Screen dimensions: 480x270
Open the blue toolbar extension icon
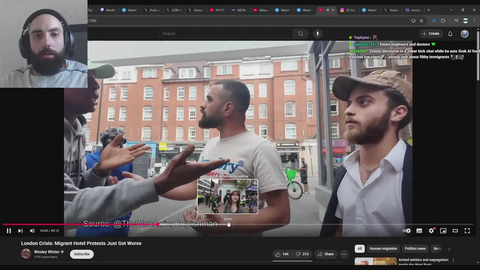434,21
